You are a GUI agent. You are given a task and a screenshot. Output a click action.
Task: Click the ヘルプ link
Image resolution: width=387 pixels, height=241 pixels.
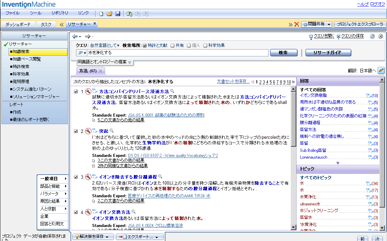363,4
